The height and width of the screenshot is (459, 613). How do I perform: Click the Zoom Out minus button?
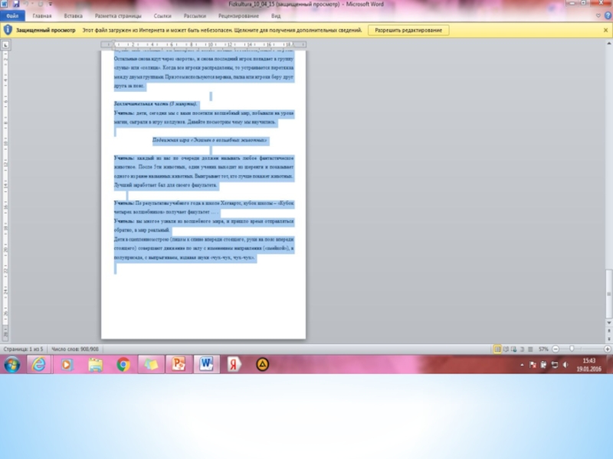click(x=556, y=350)
